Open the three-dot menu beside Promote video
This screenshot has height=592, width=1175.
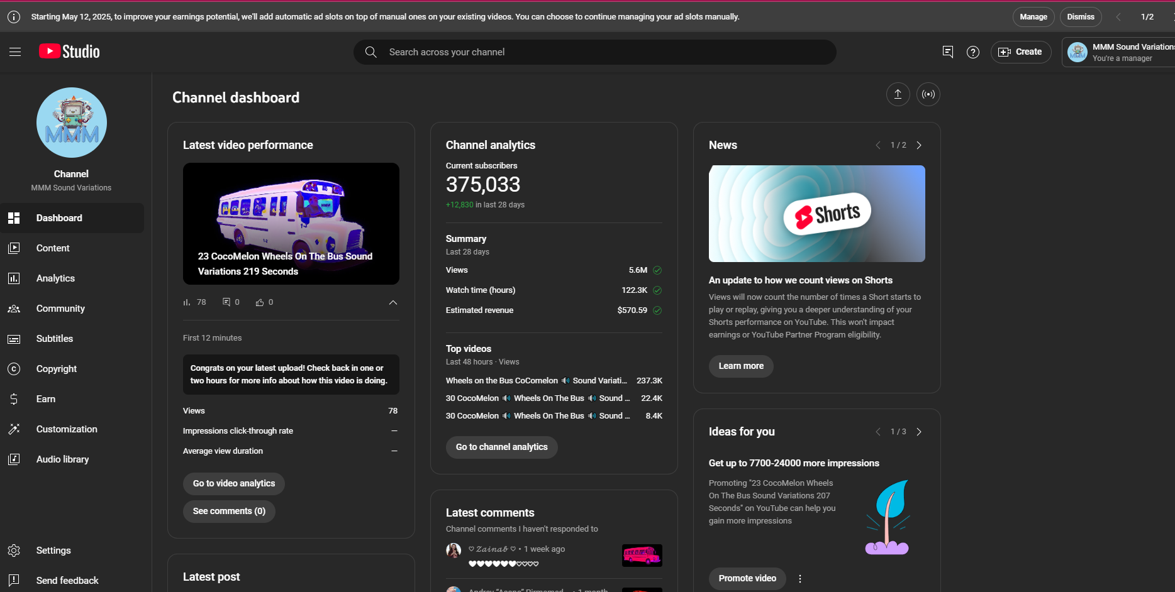(800, 579)
